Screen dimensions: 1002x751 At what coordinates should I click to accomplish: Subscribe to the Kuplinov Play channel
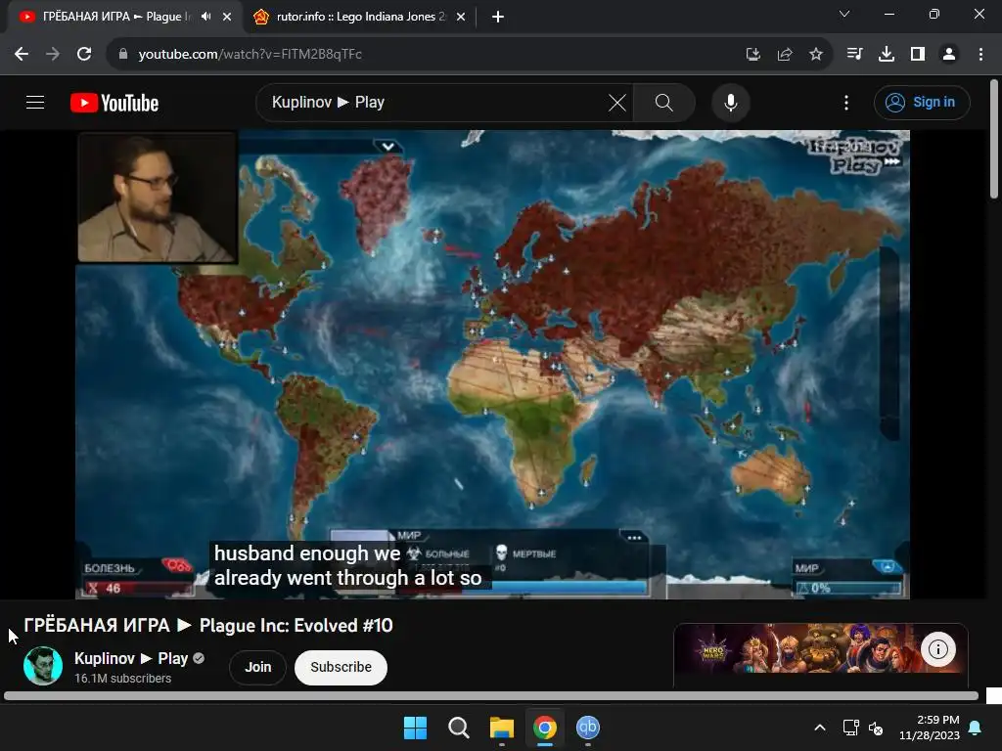tap(341, 667)
